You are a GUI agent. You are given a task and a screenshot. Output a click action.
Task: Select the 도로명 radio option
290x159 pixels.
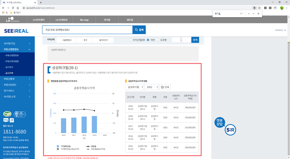[x=158, y=40]
